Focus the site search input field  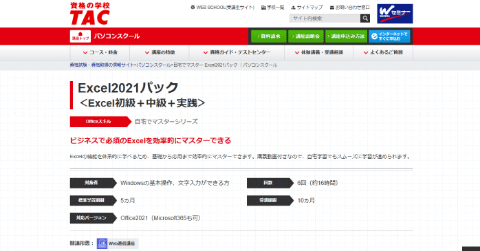pyautogui.click(x=325, y=19)
